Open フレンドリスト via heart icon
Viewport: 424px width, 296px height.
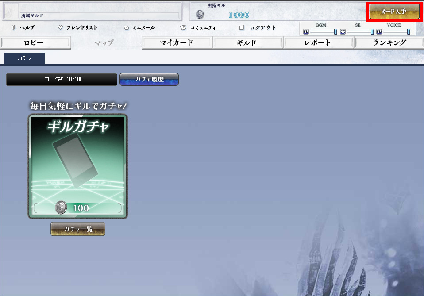point(61,27)
